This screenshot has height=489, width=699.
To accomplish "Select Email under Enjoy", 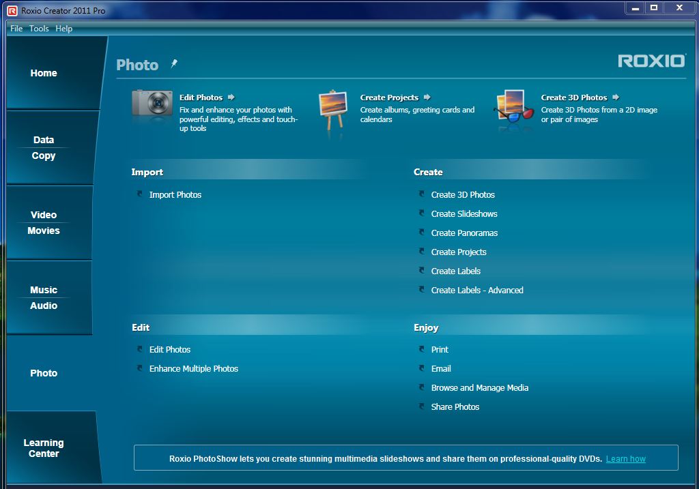I will 441,369.
